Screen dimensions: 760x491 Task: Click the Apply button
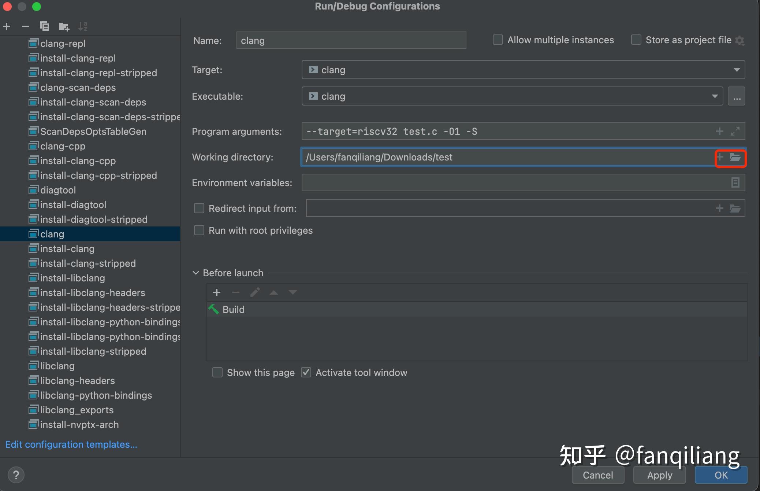(660, 475)
